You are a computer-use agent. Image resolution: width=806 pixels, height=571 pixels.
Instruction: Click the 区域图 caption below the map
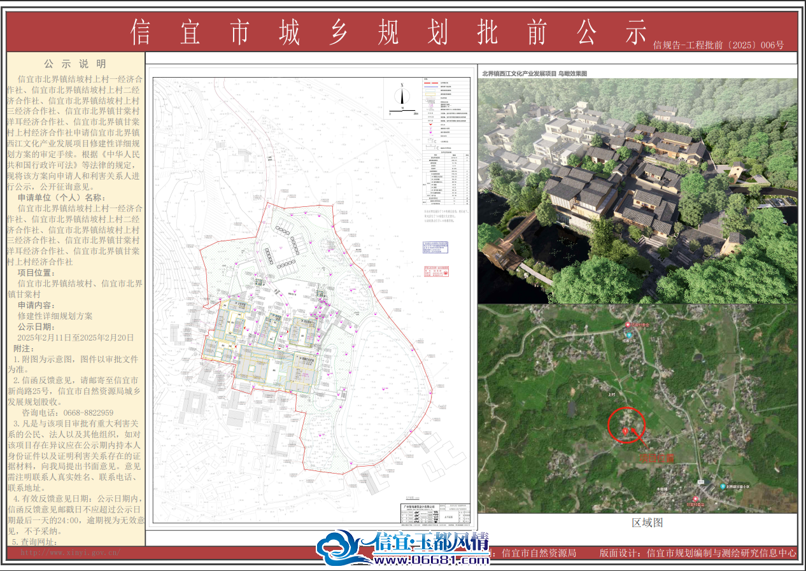click(647, 523)
